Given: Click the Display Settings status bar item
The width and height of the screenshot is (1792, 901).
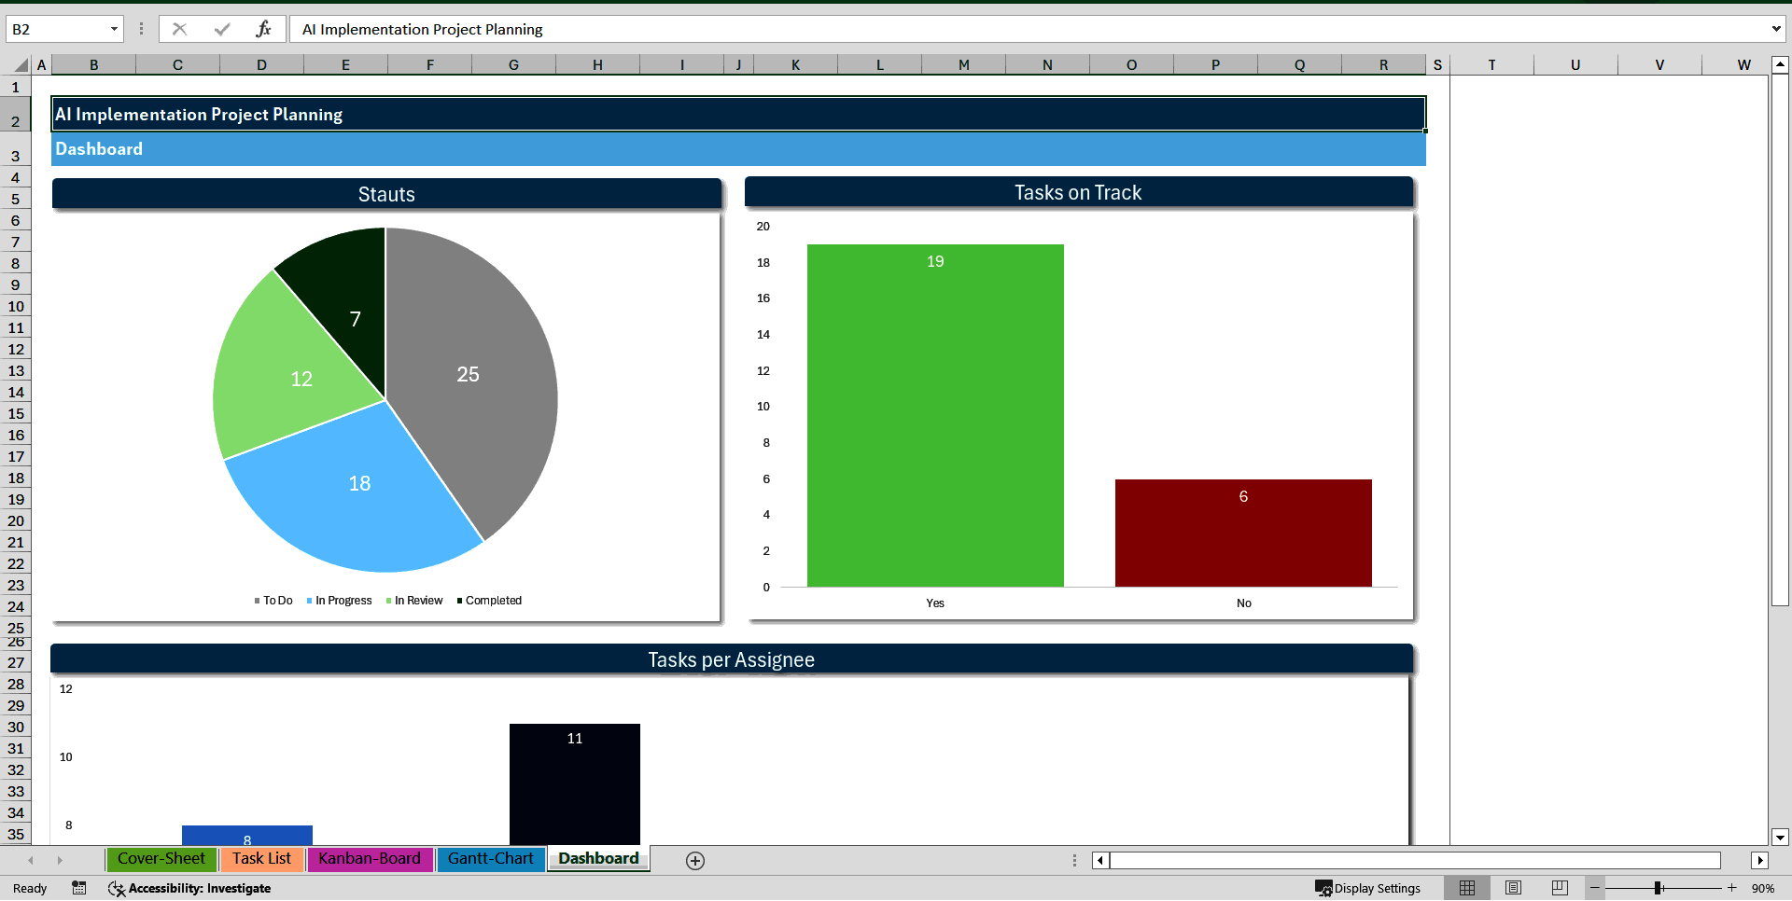Looking at the screenshot, I should tap(1369, 888).
